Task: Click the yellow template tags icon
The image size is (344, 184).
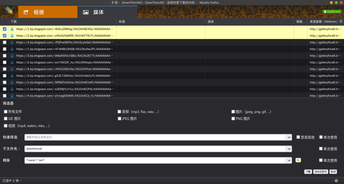Action: pos(298,160)
